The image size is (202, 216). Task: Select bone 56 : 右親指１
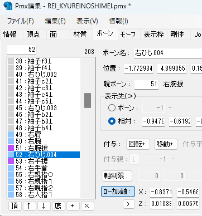click(44, 181)
